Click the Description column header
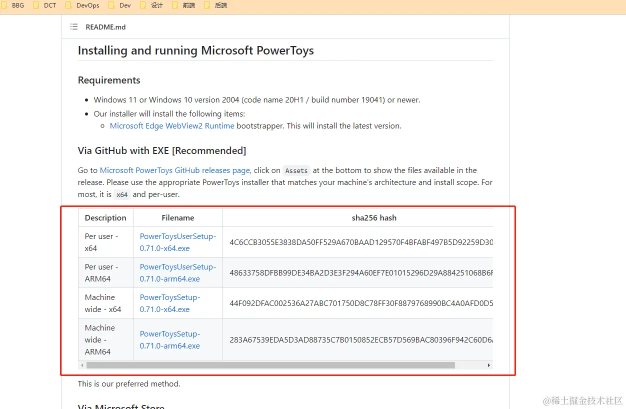 click(x=105, y=217)
